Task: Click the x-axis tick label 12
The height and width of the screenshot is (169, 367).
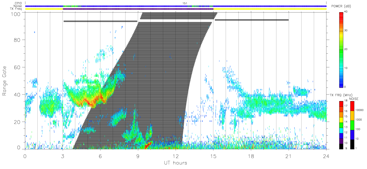Action: [175, 156]
